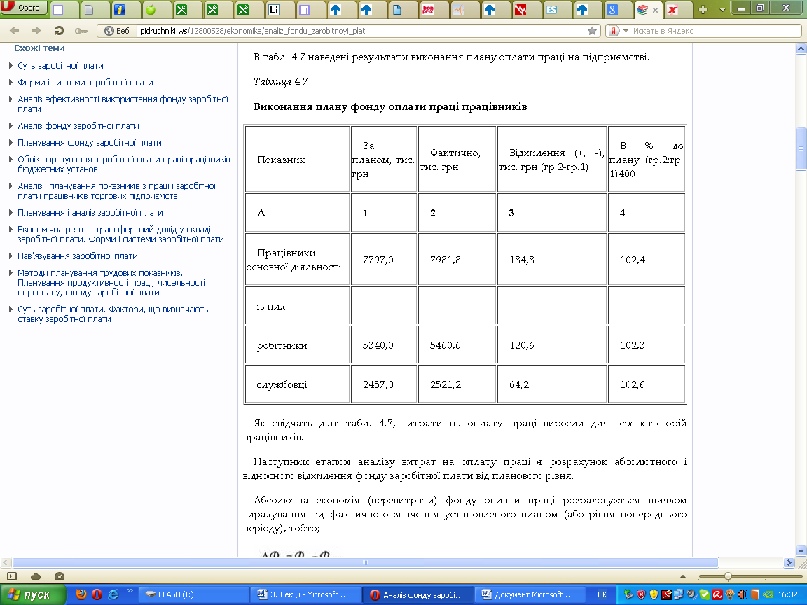This screenshot has width=807, height=605.
Task: Open link Аналіз фонду заробітної плати
Action: tap(78, 126)
